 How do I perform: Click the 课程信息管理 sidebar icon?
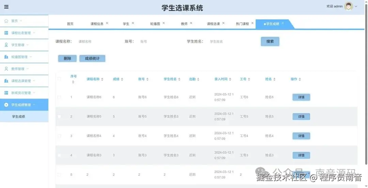[x=6, y=33]
